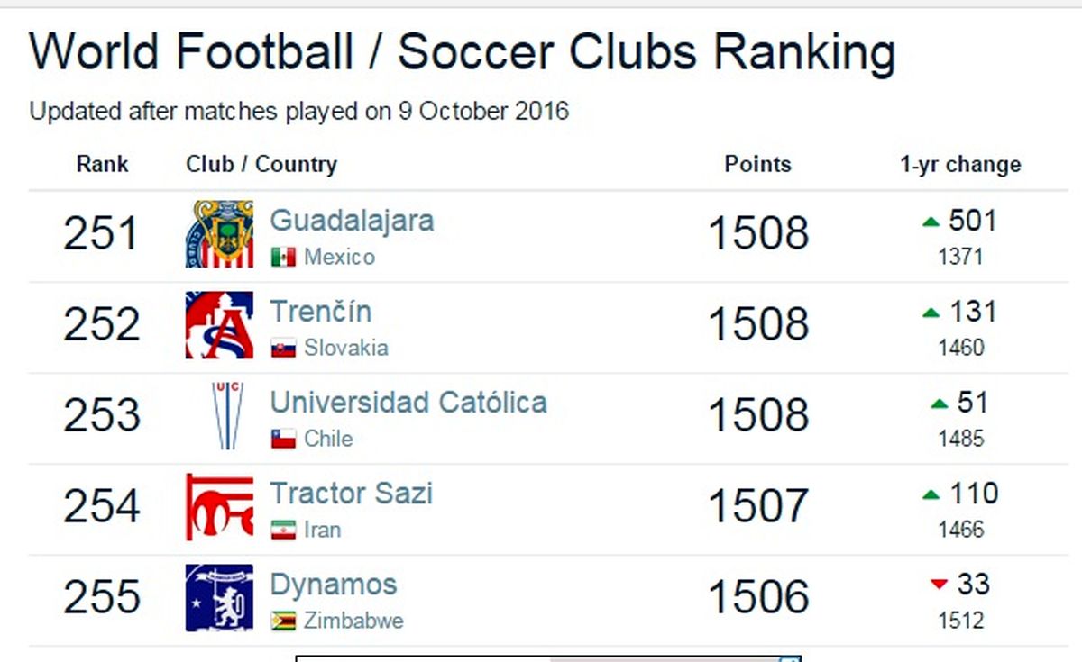Image resolution: width=1082 pixels, height=662 pixels.
Task: Click the Universidad Católica club crest
Action: coord(226,415)
